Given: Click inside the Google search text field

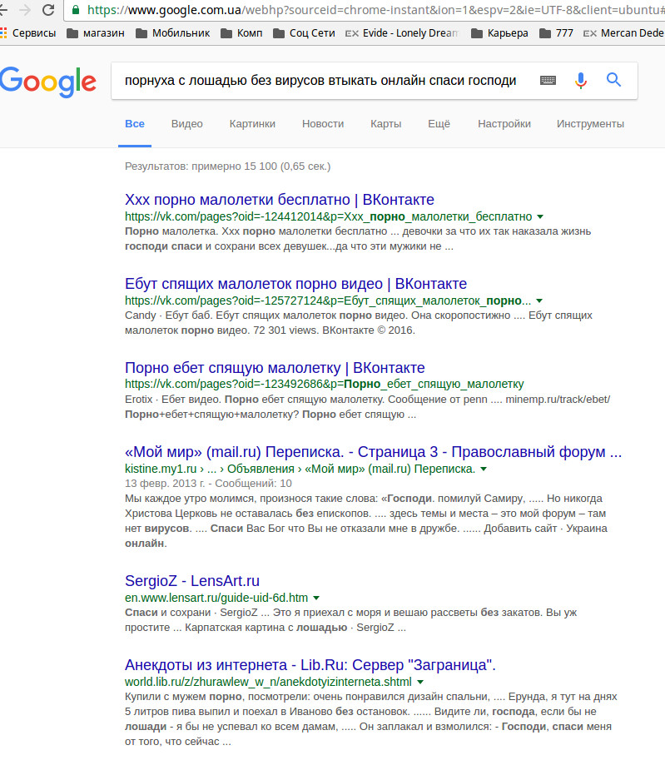Looking at the screenshot, I should pyautogui.click(x=325, y=81).
